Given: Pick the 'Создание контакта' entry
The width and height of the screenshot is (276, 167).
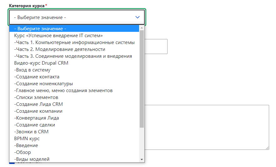Looking at the screenshot, I should [74, 77].
